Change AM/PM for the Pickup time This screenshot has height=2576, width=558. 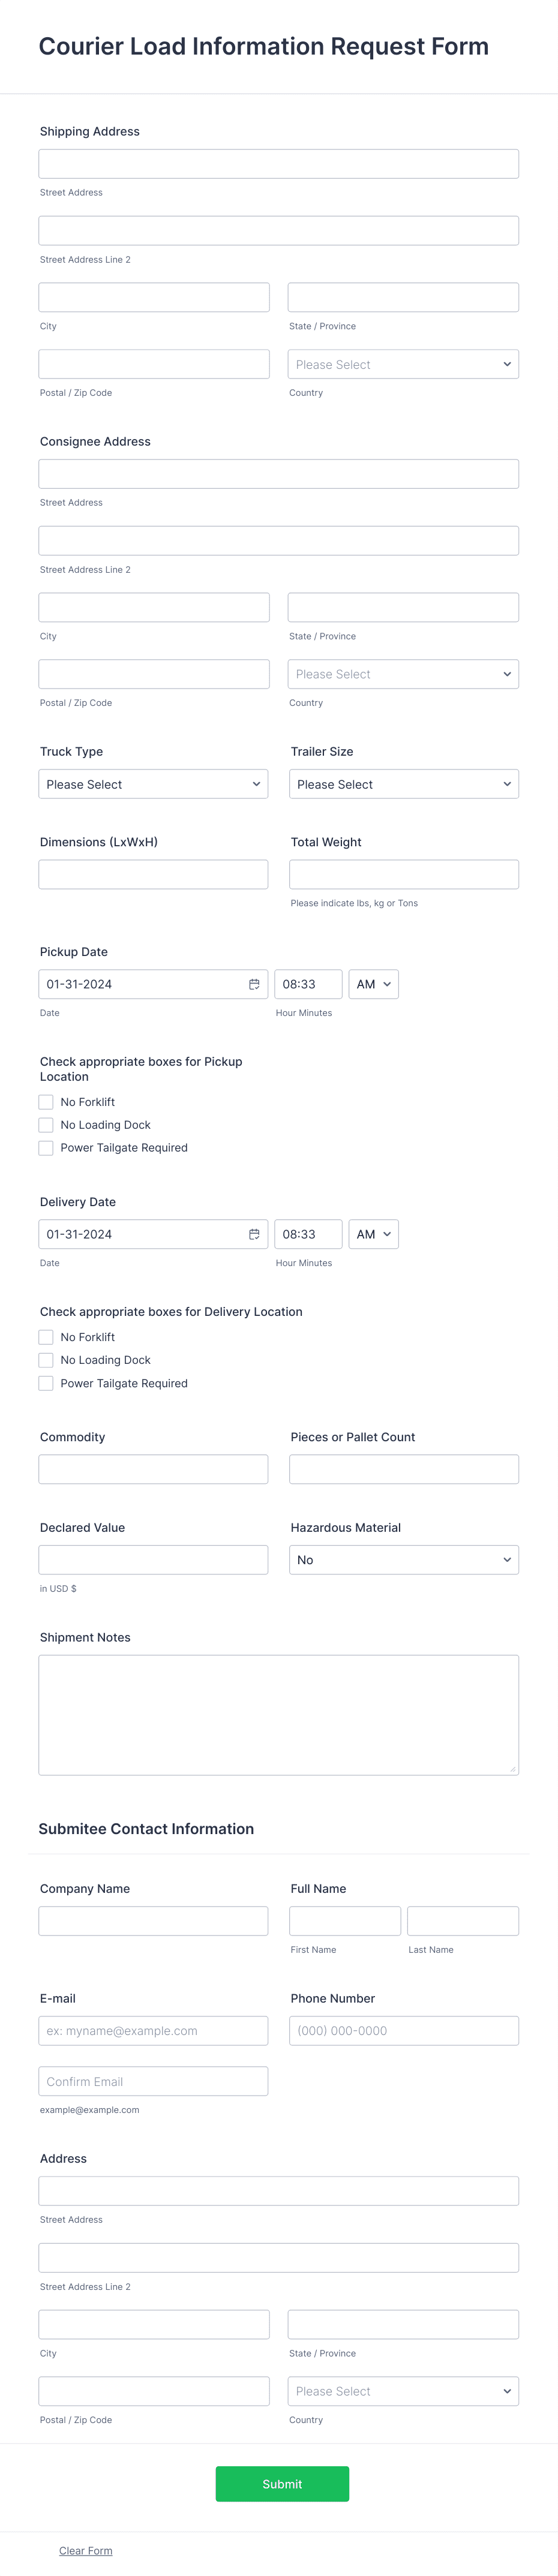(x=373, y=983)
